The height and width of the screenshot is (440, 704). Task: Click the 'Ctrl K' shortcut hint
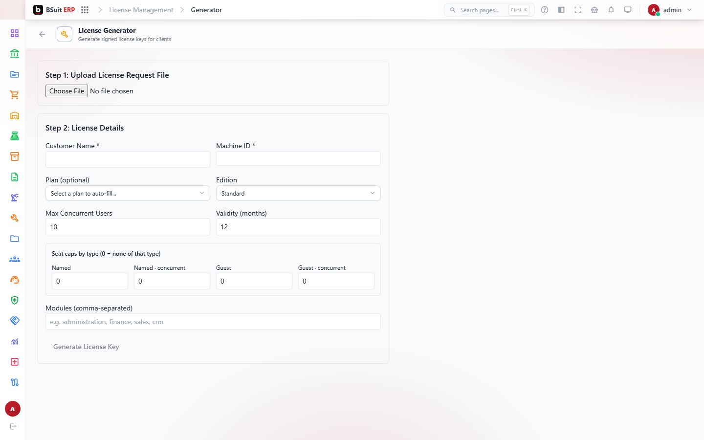coord(519,10)
